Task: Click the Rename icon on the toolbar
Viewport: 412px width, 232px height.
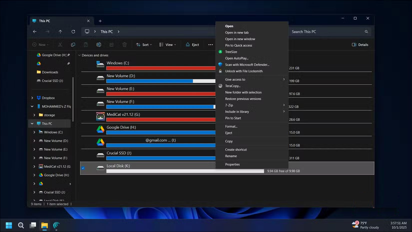Action: pos(99,44)
